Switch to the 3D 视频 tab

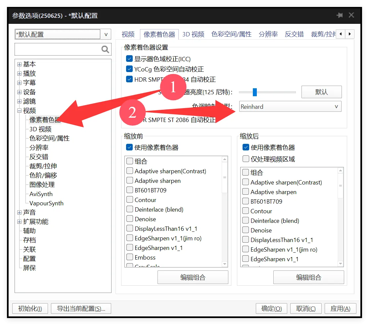pyautogui.click(x=193, y=34)
